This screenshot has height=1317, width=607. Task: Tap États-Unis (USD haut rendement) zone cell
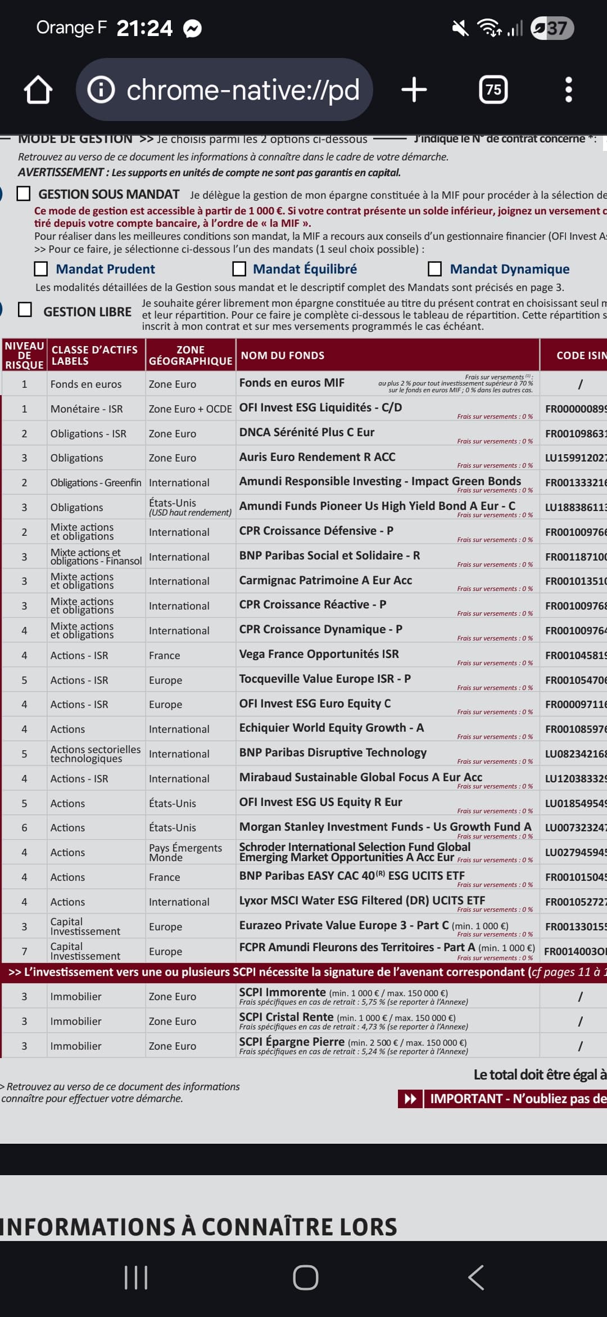[x=190, y=507]
